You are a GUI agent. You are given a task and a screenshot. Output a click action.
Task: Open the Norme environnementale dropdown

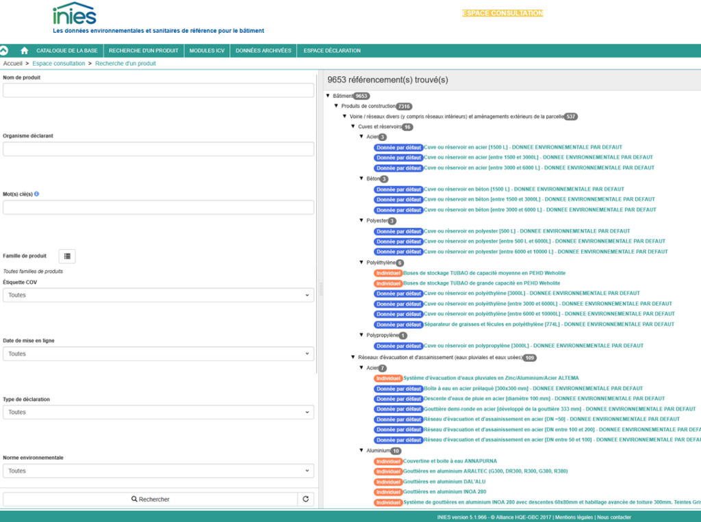[x=158, y=471]
